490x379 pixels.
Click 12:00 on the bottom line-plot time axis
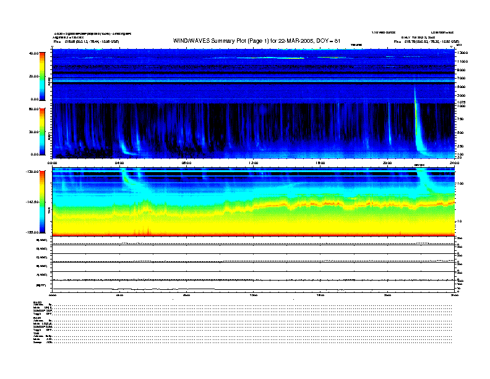tap(254, 295)
